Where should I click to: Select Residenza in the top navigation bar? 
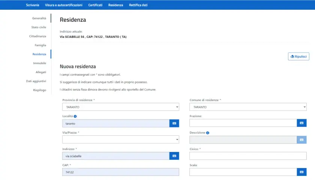[x=116, y=5]
